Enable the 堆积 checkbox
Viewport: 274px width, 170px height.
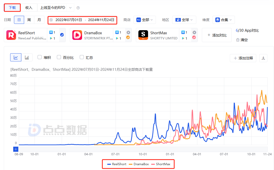pos(39,57)
